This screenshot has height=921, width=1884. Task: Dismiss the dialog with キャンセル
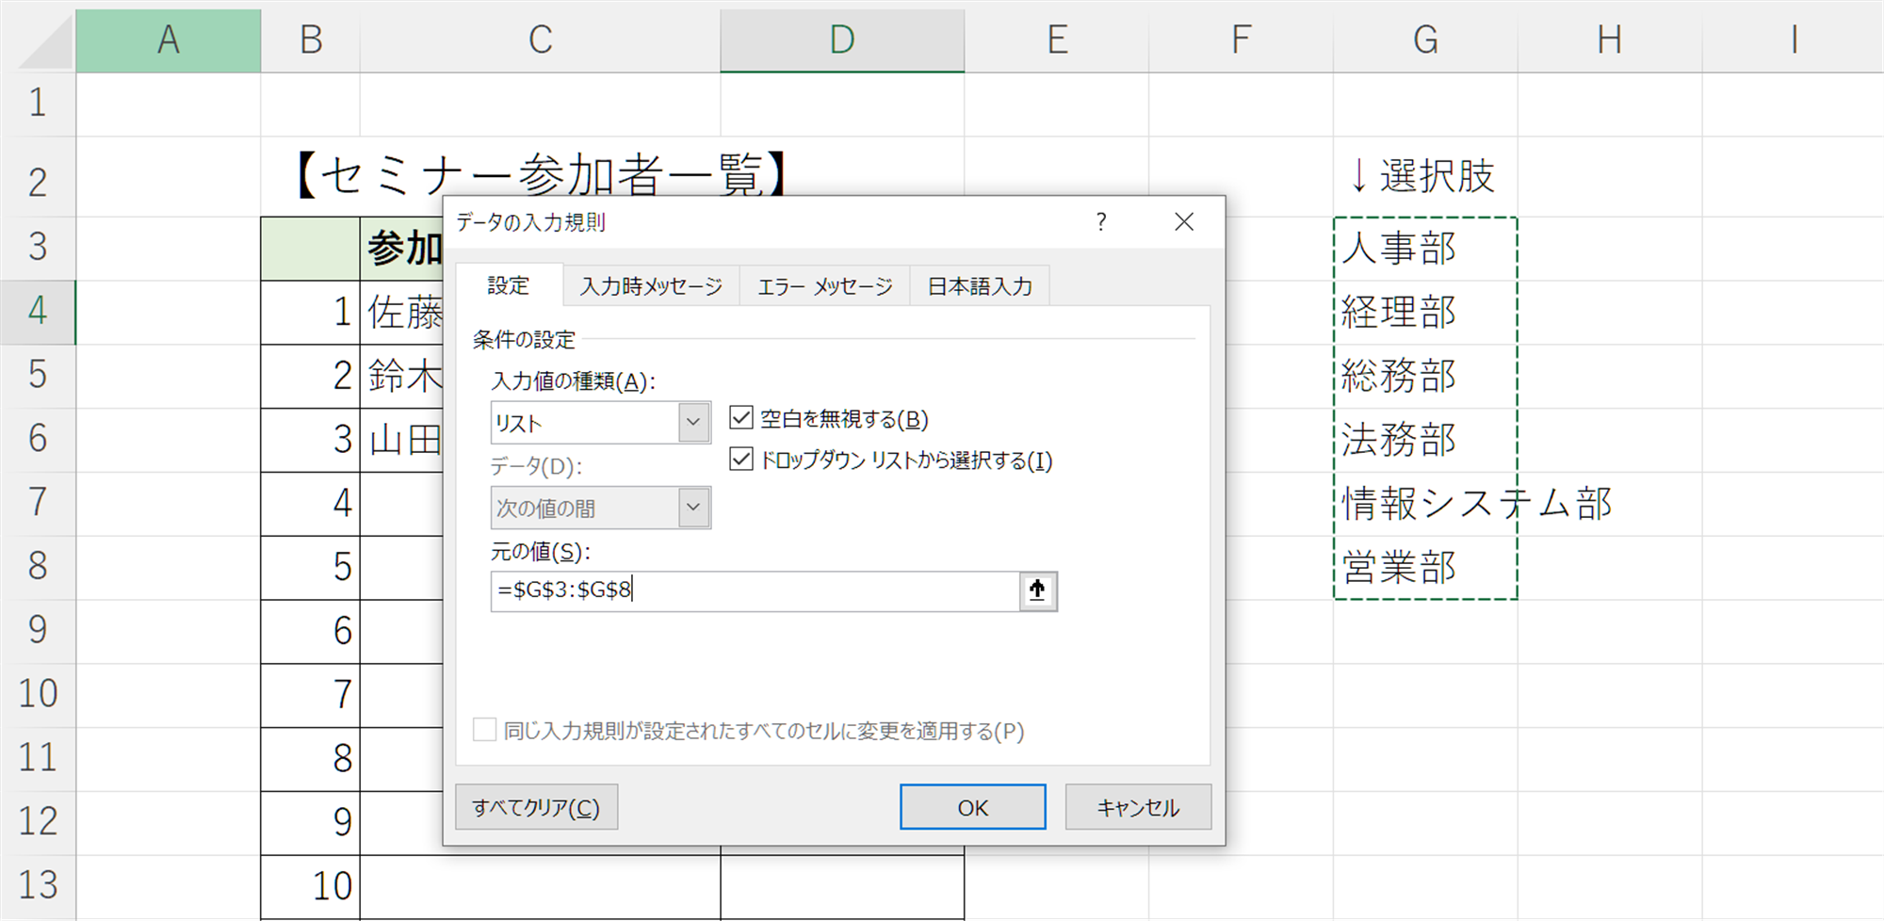(1137, 806)
